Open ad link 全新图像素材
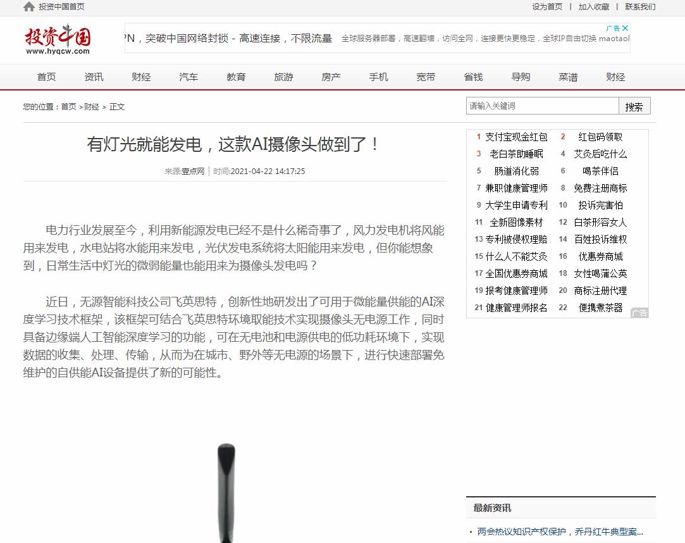Image resolution: width=685 pixels, height=543 pixels. coord(516,222)
